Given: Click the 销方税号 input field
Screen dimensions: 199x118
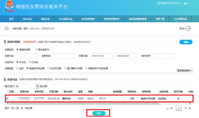Looking at the screenshot, I should tap(164, 56).
